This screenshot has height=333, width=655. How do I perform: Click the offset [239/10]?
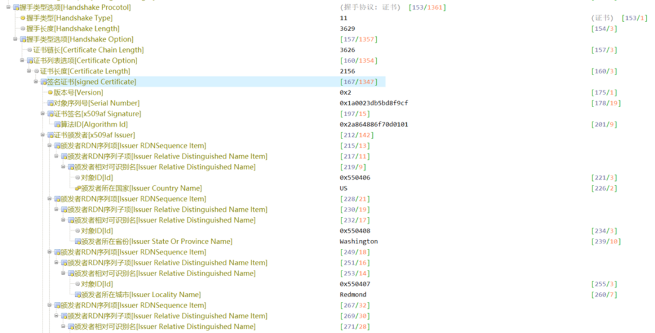click(606, 242)
